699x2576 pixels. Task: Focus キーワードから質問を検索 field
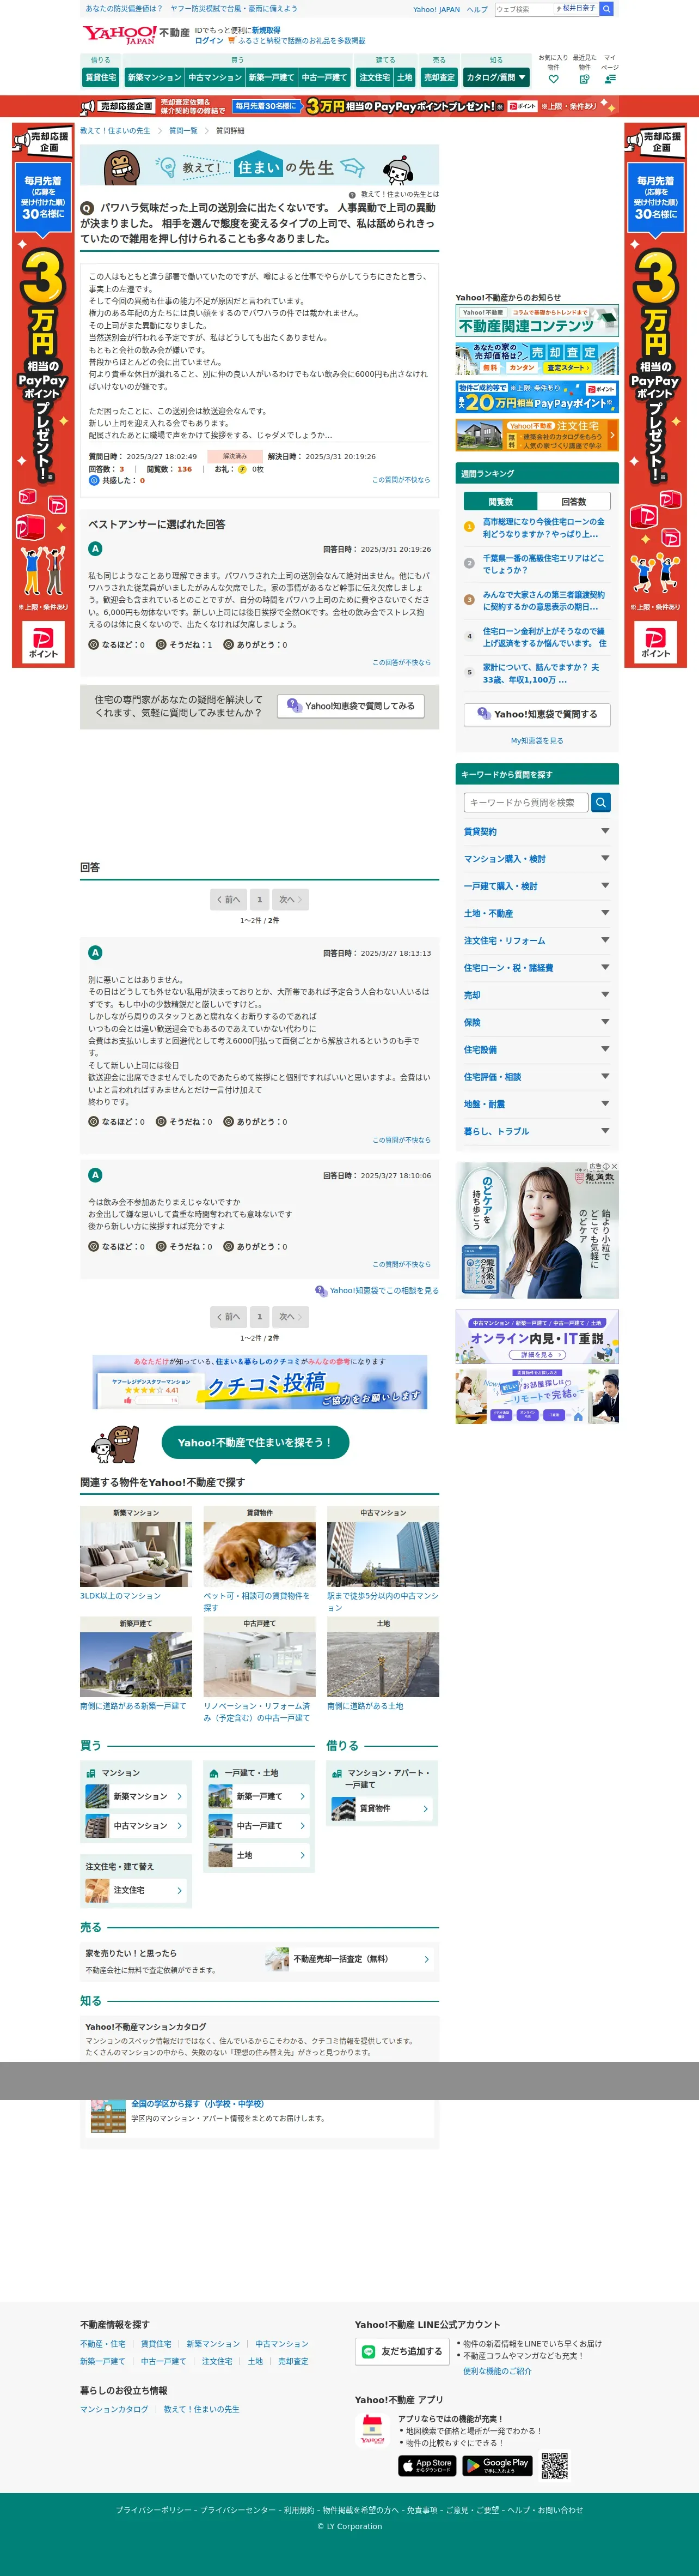(x=526, y=802)
